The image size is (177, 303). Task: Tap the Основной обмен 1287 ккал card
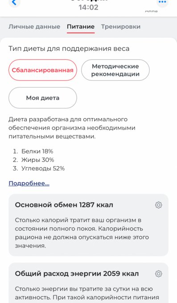click(x=88, y=225)
